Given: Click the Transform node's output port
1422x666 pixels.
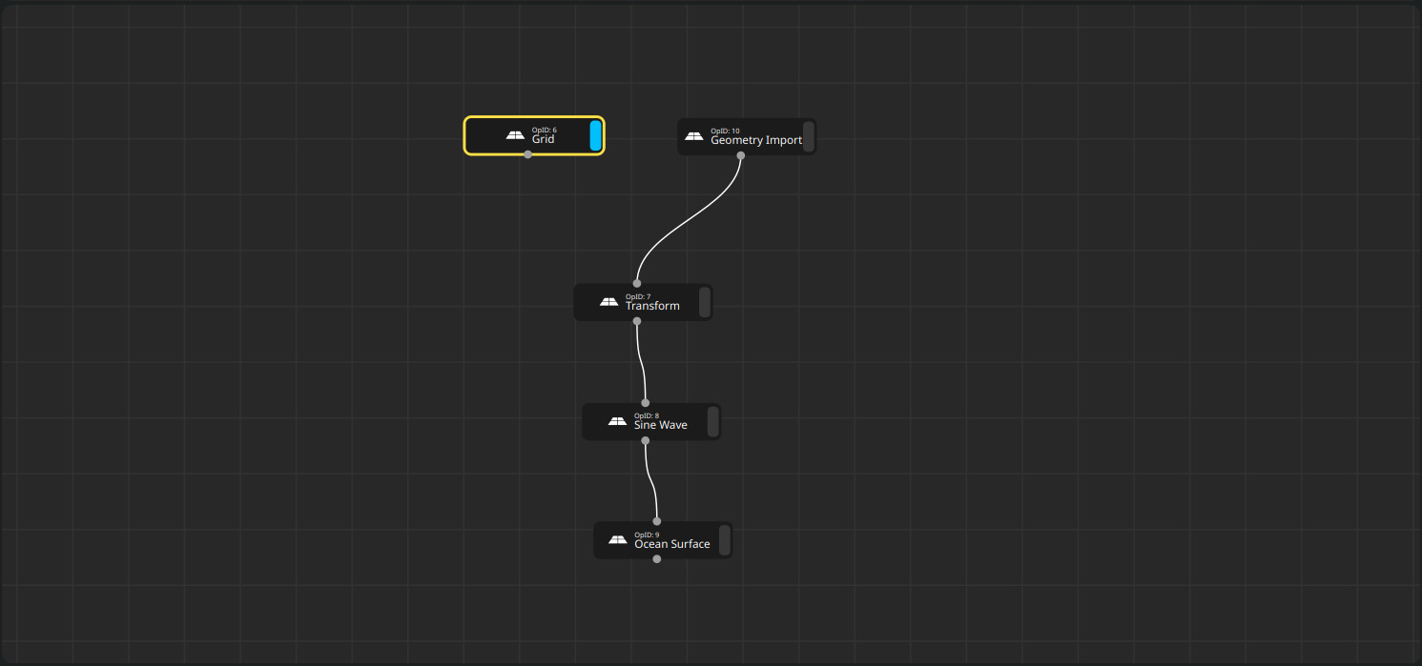Looking at the screenshot, I should point(637,321).
